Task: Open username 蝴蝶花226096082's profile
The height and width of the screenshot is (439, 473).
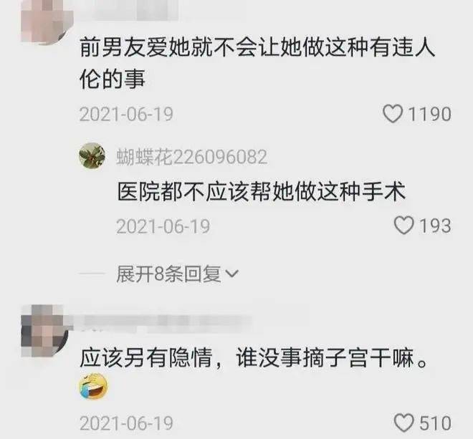Action: point(192,157)
